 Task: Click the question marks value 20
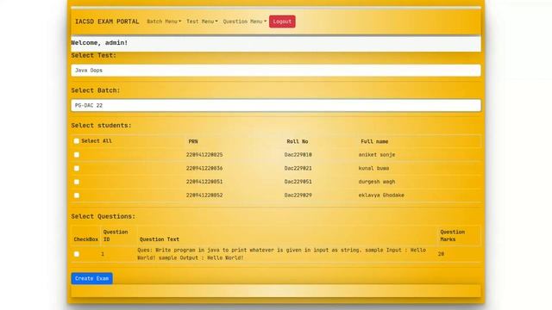coord(441,254)
